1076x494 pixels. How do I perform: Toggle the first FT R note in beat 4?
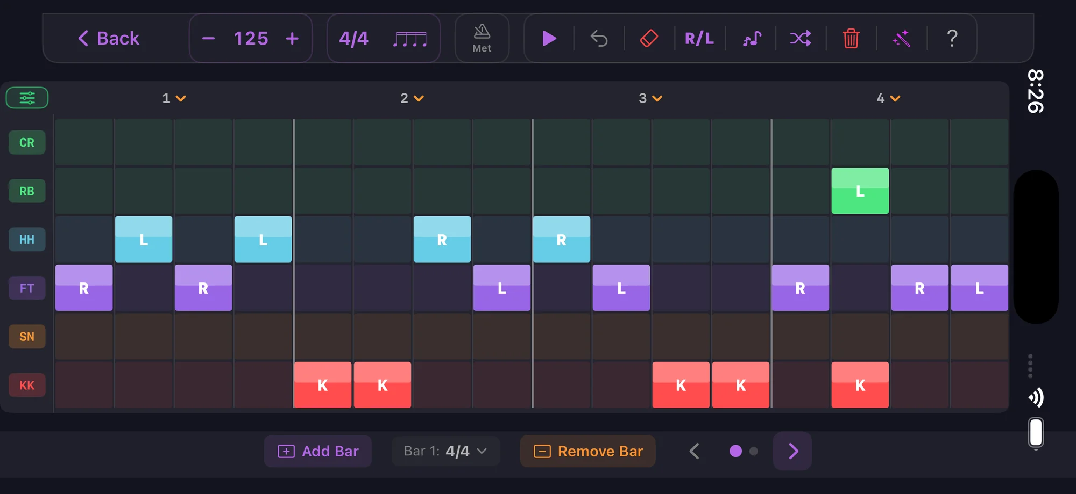(801, 288)
